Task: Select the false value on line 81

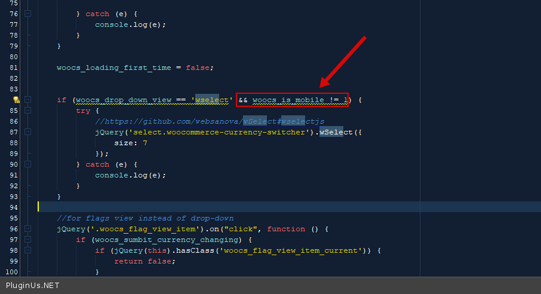Action: pos(198,68)
